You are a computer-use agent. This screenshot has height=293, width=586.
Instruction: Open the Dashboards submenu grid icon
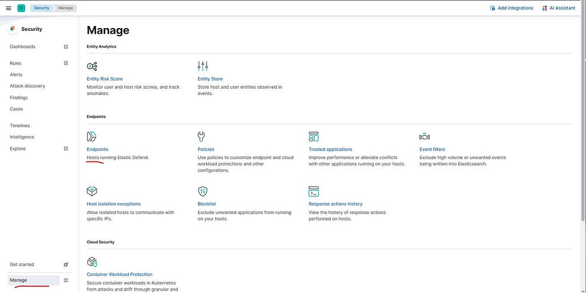[x=66, y=47]
